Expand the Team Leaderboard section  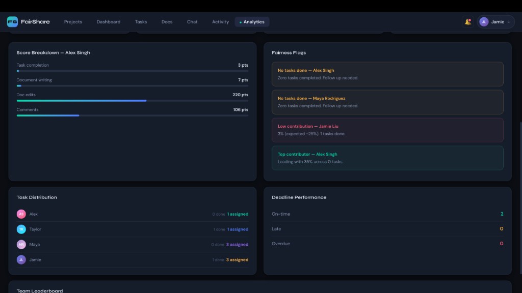(x=39, y=290)
